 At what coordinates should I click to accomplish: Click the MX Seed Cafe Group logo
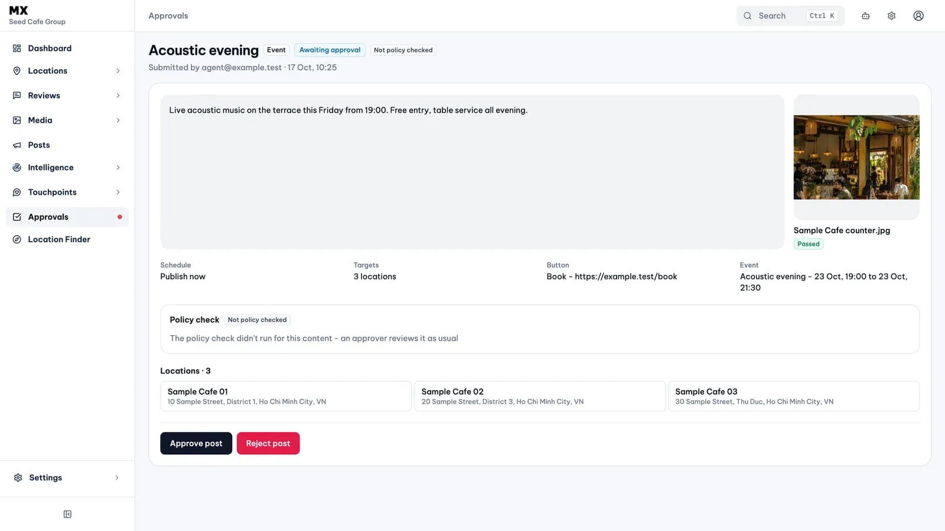pos(37,15)
